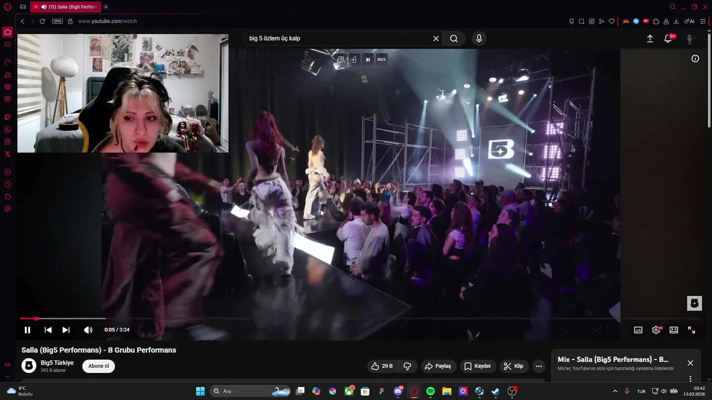
Task: Add page to bookmarks heart icon
Action: [611, 21]
